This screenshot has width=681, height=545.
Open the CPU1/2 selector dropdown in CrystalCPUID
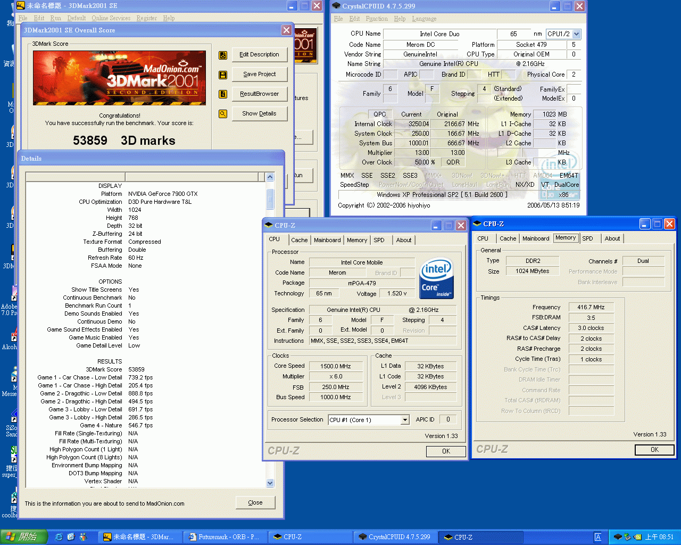pyautogui.click(x=577, y=34)
